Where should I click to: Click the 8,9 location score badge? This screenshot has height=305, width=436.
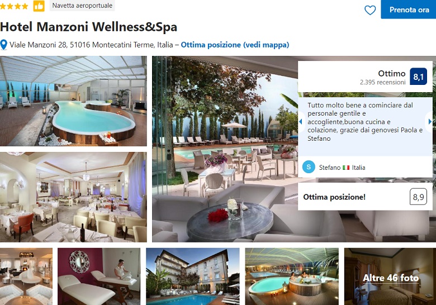(x=418, y=197)
